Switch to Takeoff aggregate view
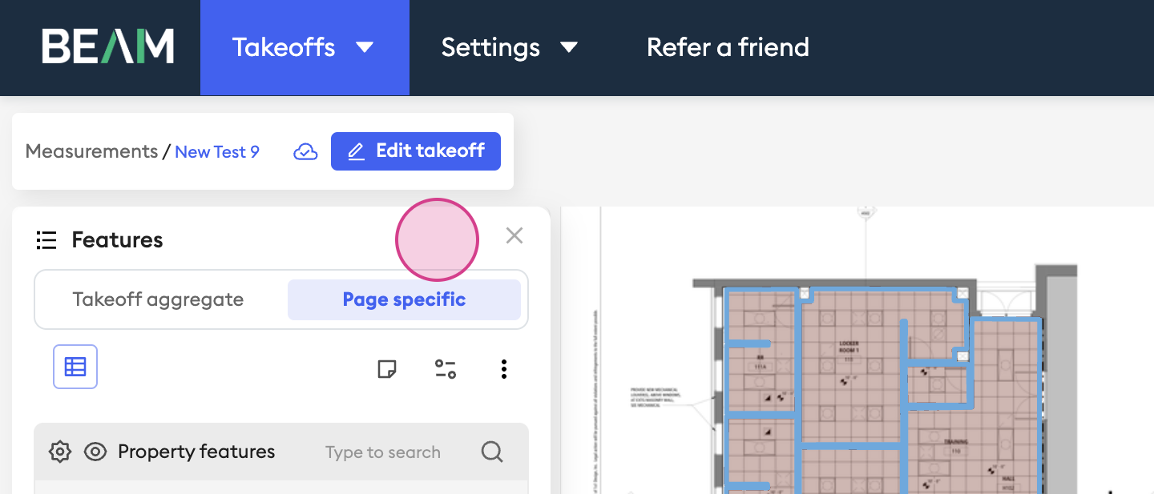 coord(158,299)
